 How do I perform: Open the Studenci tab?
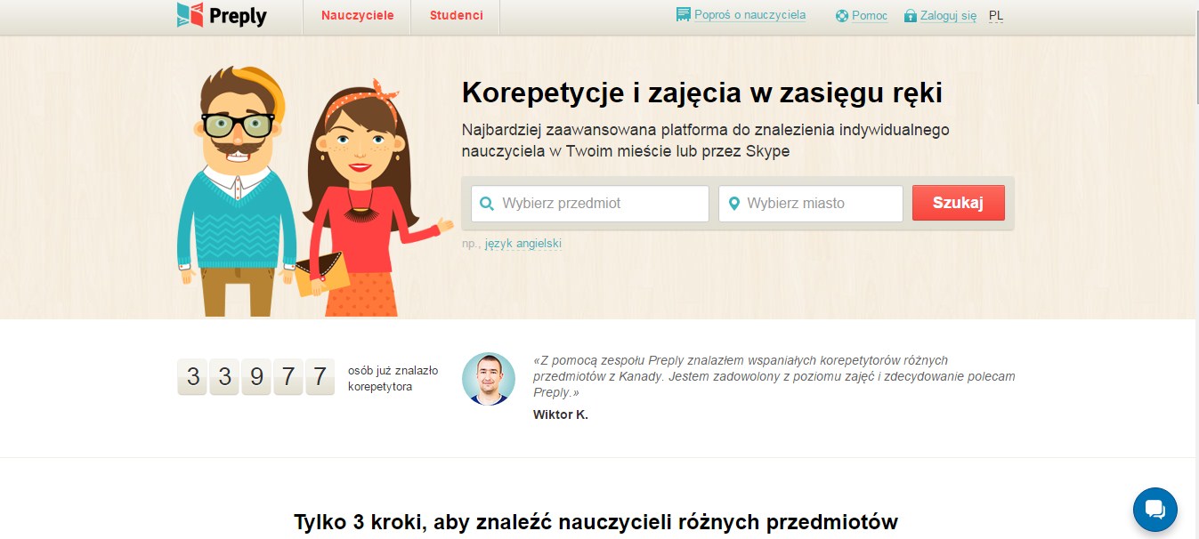456,16
